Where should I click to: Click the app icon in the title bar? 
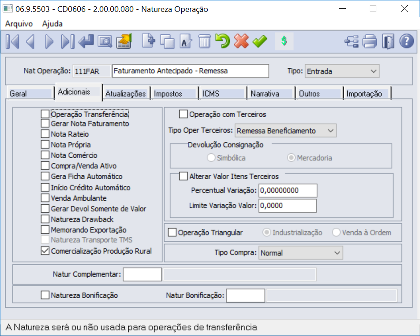pyautogui.click(x=7, y=8)
